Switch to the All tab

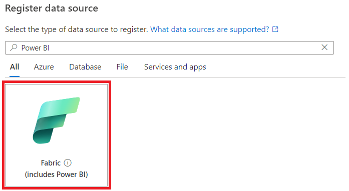click(x=15, y=67)
